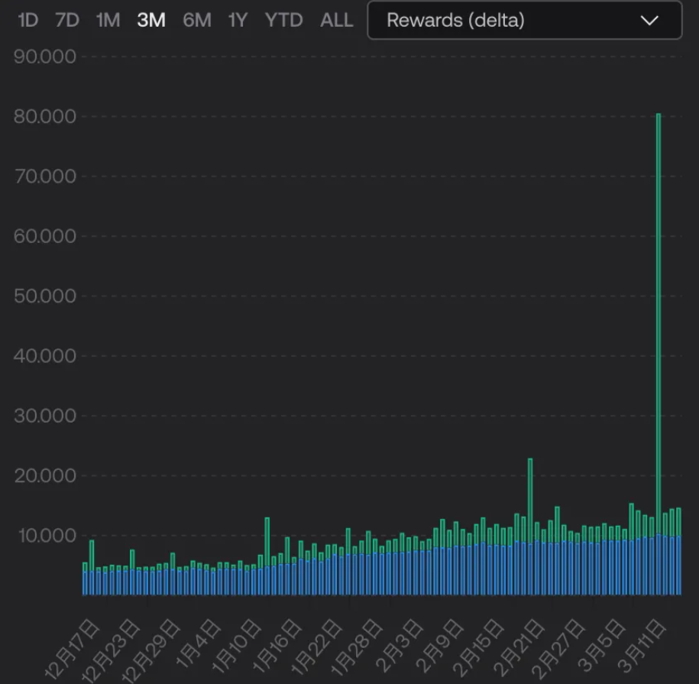
Task: Click the 2月9日 date label
Action: point(439,644)
